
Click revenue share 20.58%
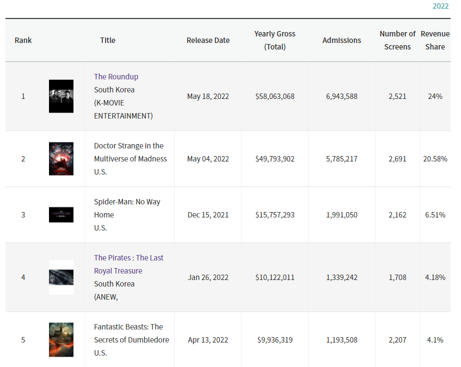coord(435,159)
